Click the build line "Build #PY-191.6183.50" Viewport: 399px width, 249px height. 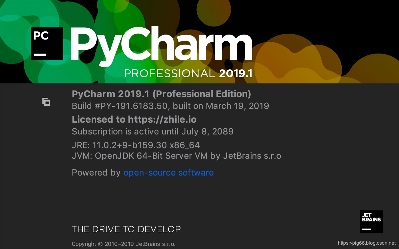click(x=120, y=106)
